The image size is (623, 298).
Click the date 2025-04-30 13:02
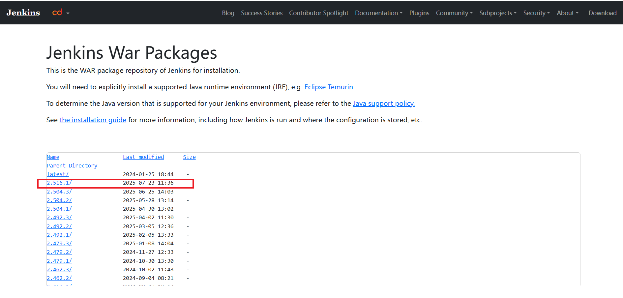tap(148, 209)
